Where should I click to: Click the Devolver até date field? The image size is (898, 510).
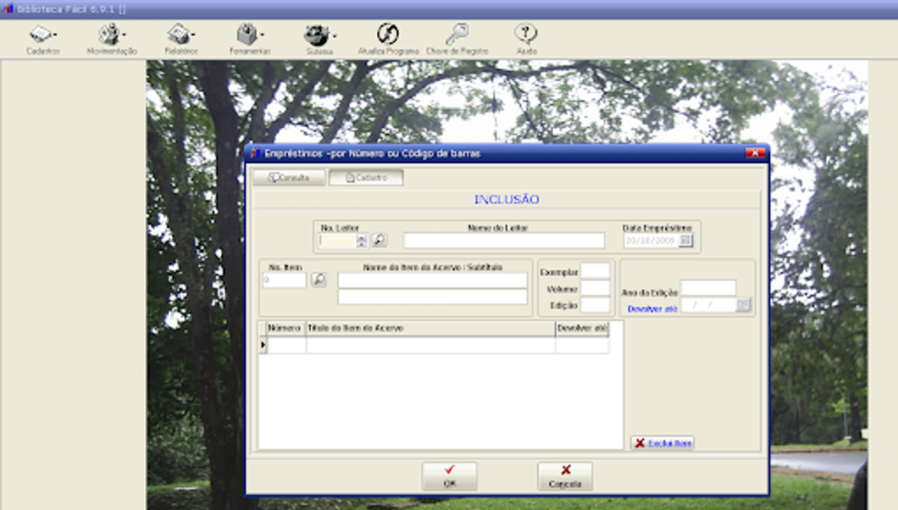pos(708,305)
